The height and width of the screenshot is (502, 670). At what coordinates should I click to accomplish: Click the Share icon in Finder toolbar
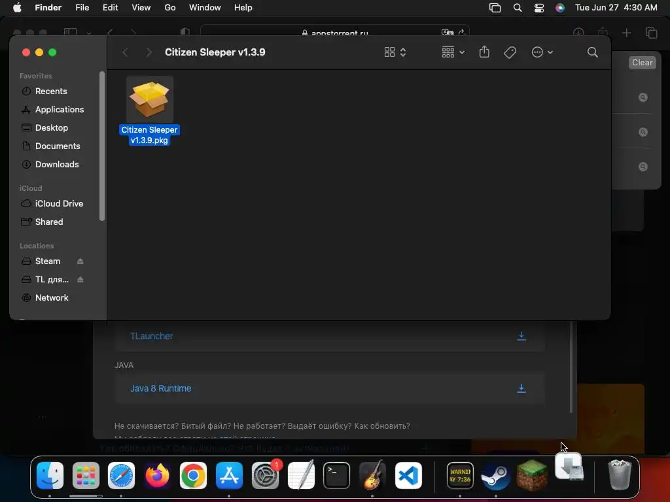point(484,52)
